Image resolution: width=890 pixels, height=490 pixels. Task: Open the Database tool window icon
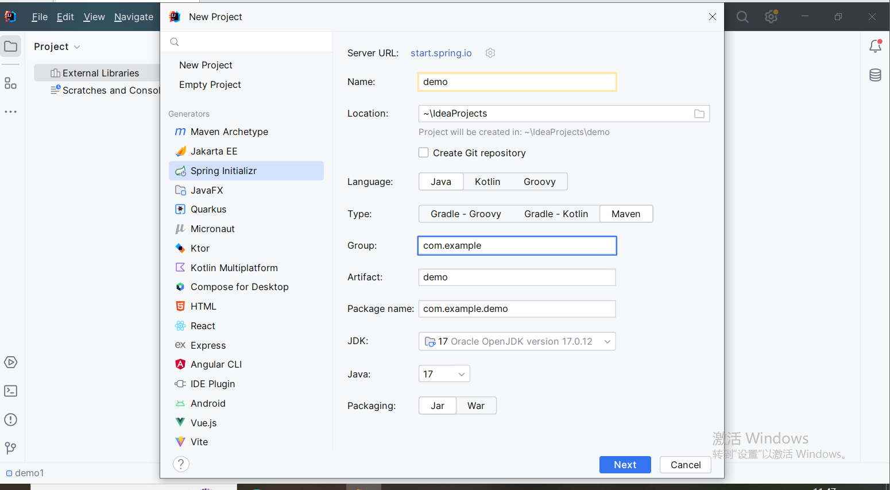[875, 75]
